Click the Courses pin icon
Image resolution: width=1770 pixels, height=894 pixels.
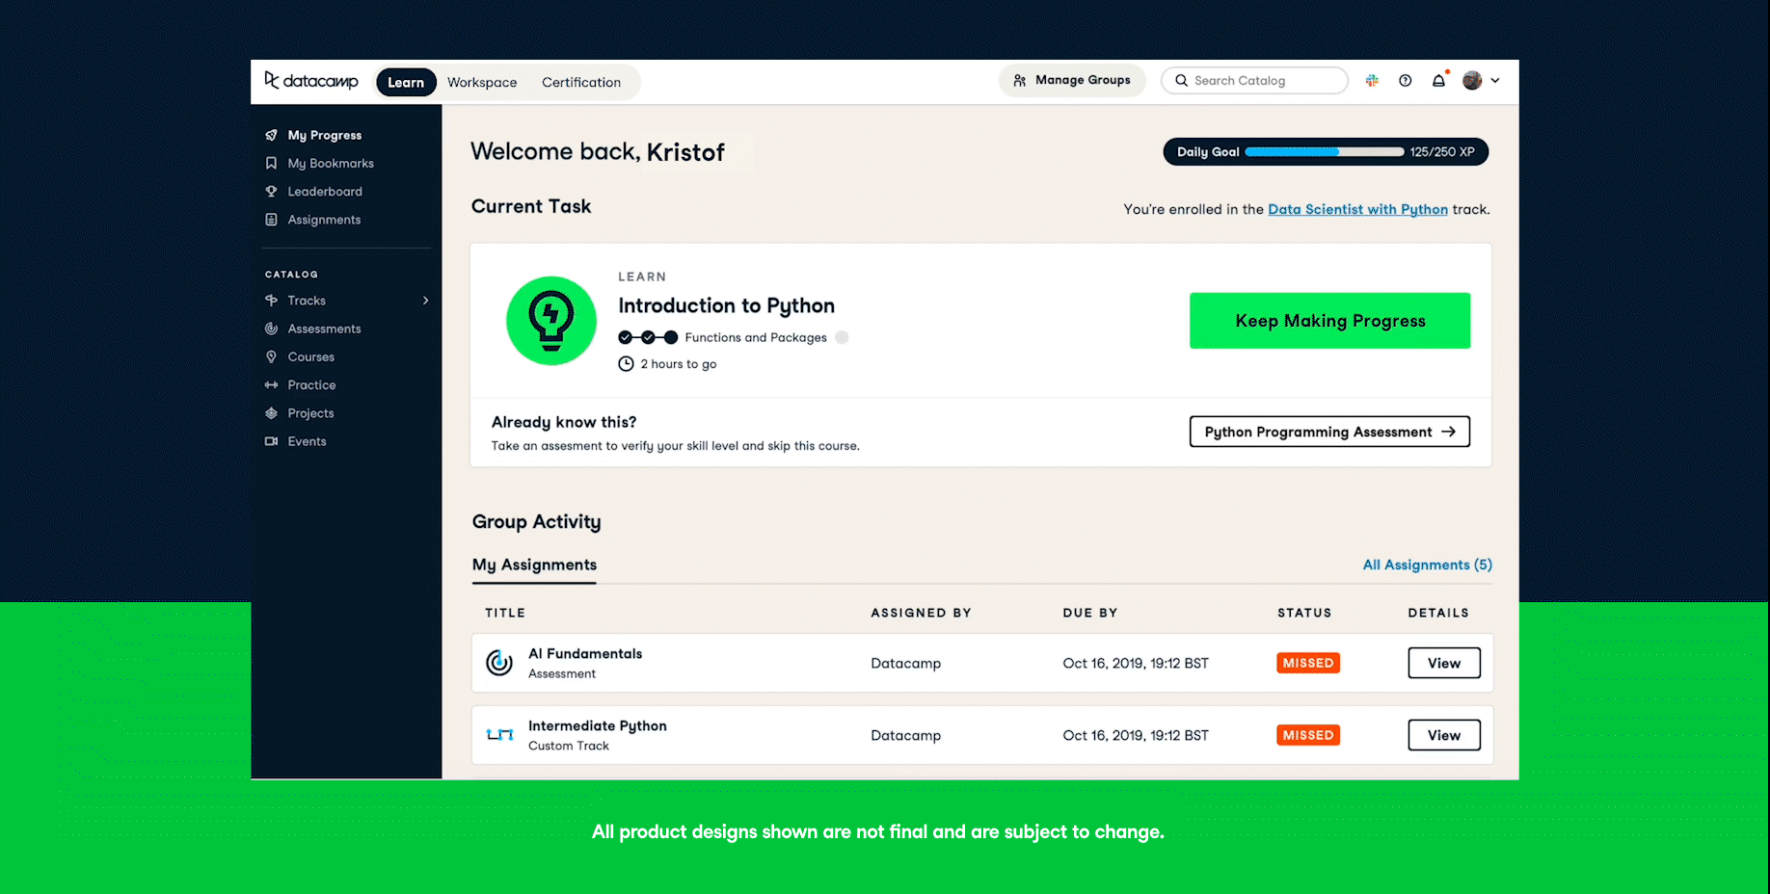(x=271, y=356)
